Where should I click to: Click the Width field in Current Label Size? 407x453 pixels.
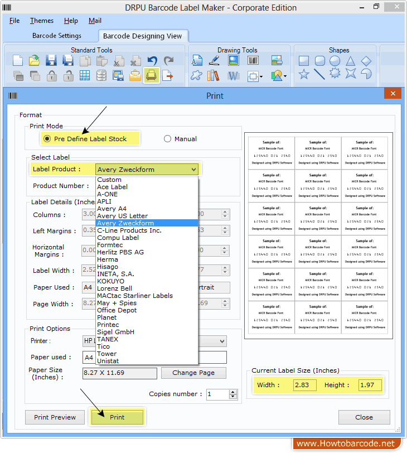[x=304, y=385]
